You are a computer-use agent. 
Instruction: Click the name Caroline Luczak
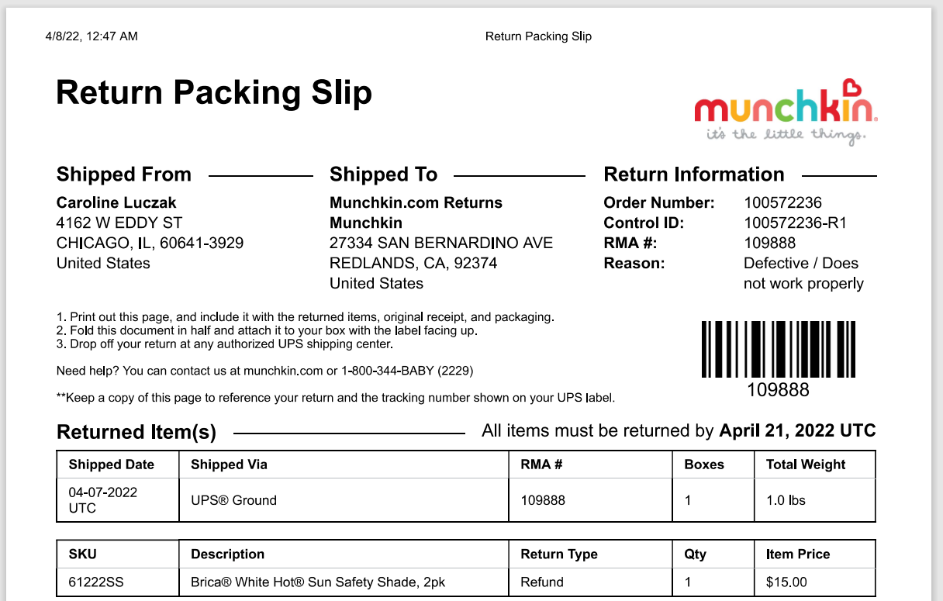pos(116,203)
